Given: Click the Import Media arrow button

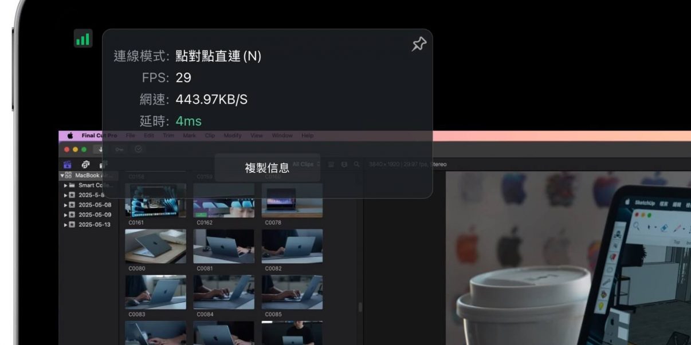Looking at the screenshot, I should coord(101,149).
